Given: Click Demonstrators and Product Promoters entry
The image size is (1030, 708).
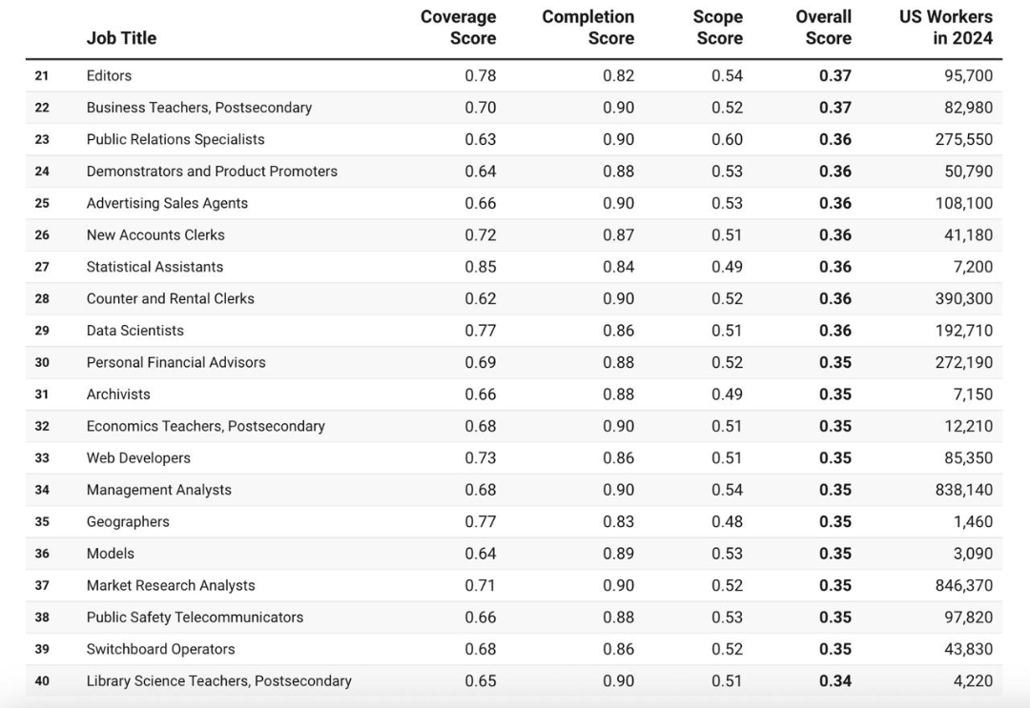Looking at the screenshot, I should 212,172.
